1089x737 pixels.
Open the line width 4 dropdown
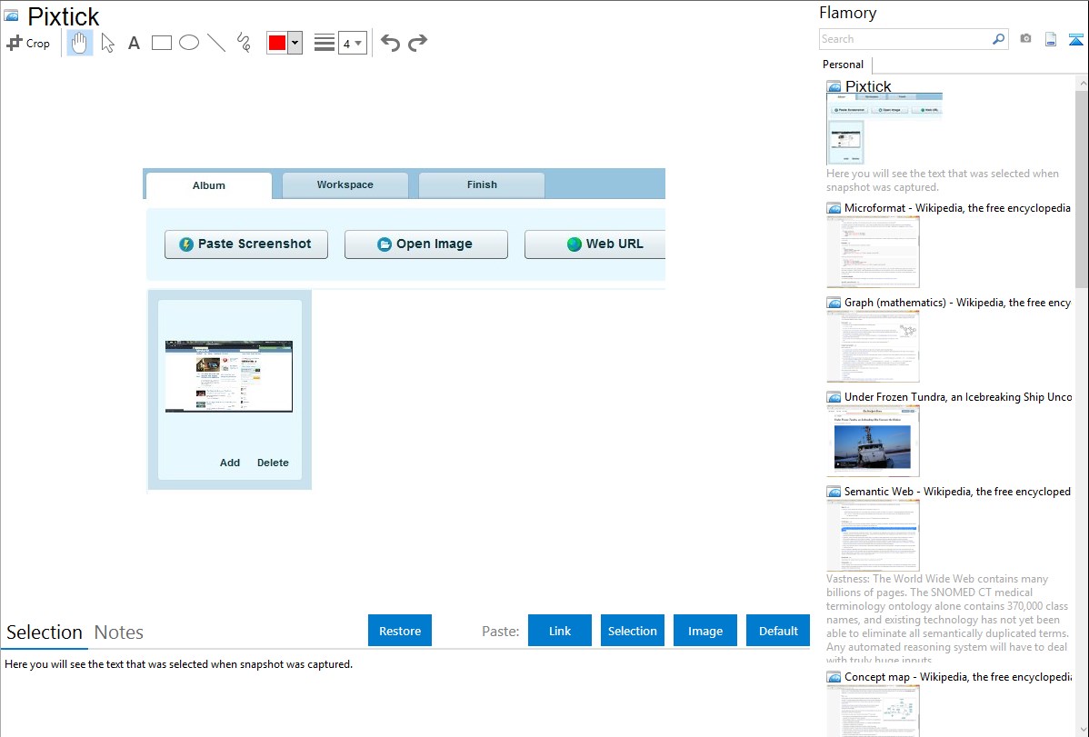(x=352, y=43)
